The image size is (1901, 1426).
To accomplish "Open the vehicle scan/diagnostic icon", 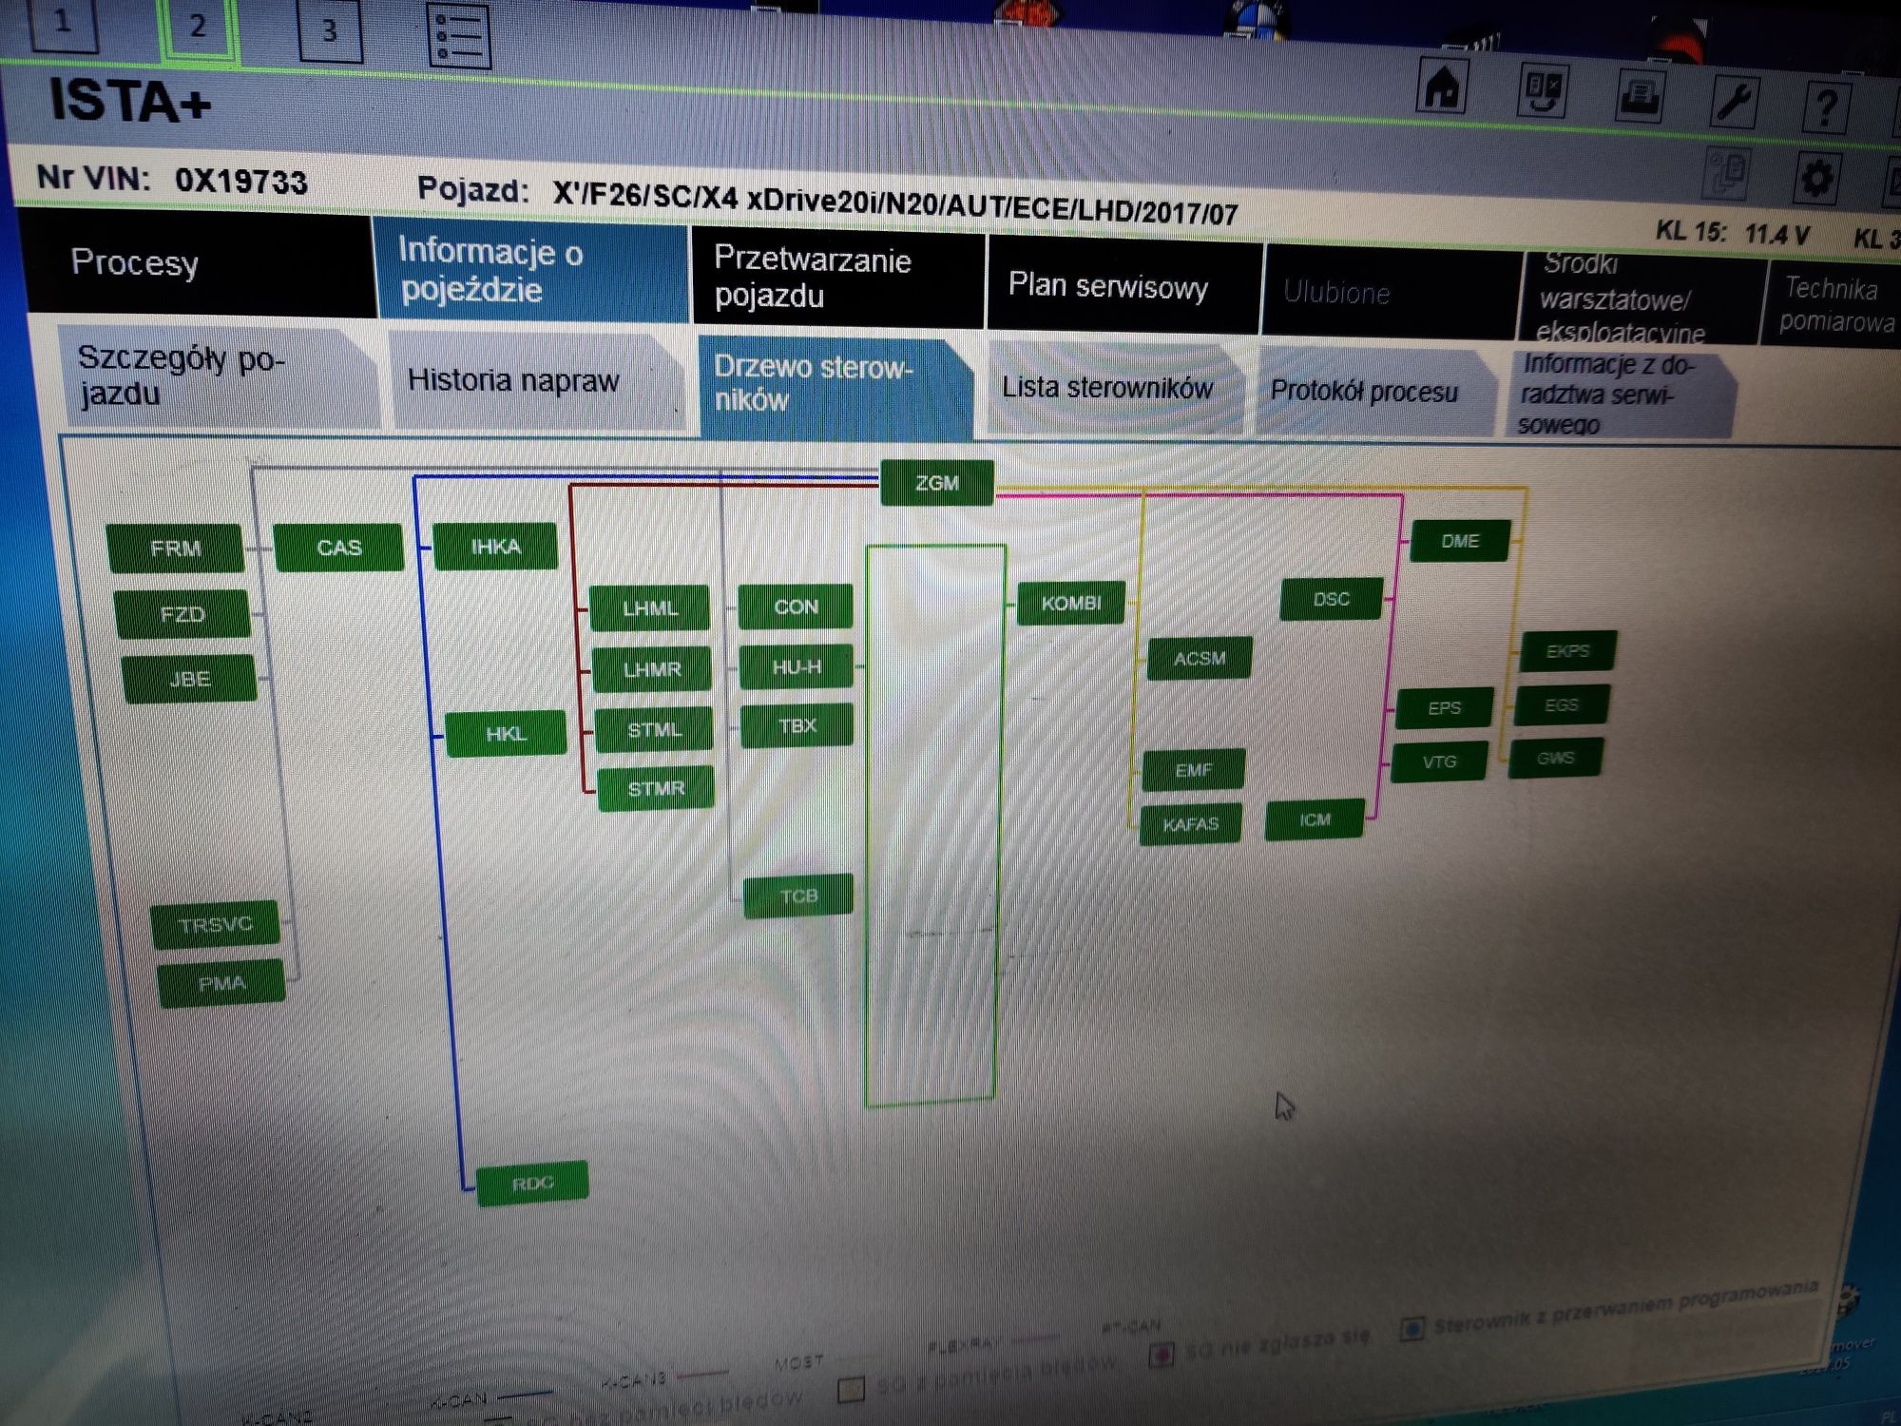I will pyautogui.click(x=1539, y=97).
